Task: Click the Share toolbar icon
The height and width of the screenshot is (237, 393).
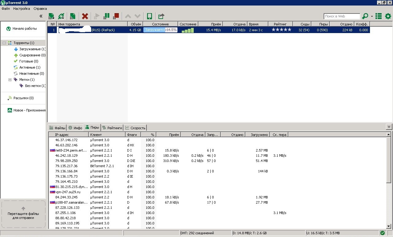Action: [x=161, y=16]
